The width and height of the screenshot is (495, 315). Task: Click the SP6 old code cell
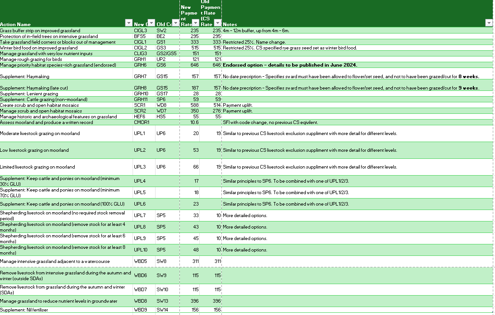[168, 99]
